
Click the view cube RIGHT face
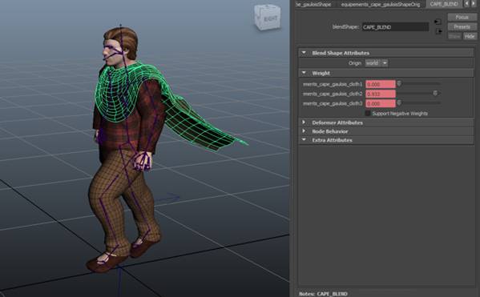pos(269,19)
